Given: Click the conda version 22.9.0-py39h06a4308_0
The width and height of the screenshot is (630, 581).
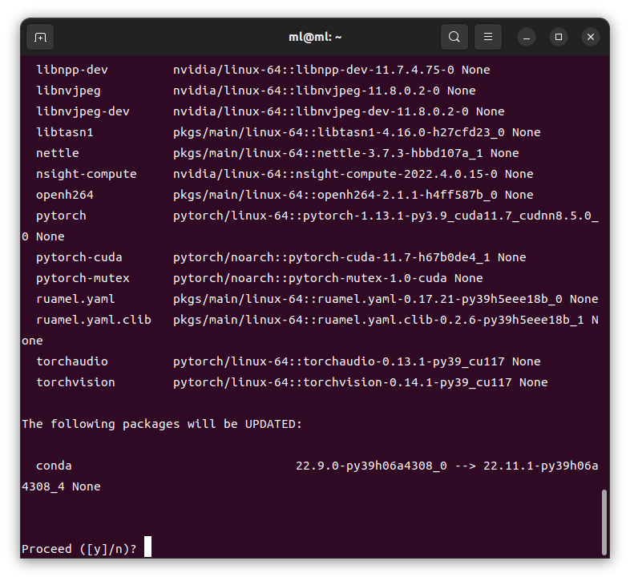Looking at the screenshot, I should coord(371,466).
